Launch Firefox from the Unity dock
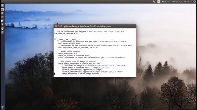The height and width of the screenshot is (110, 197). click(x=2, y=17)
